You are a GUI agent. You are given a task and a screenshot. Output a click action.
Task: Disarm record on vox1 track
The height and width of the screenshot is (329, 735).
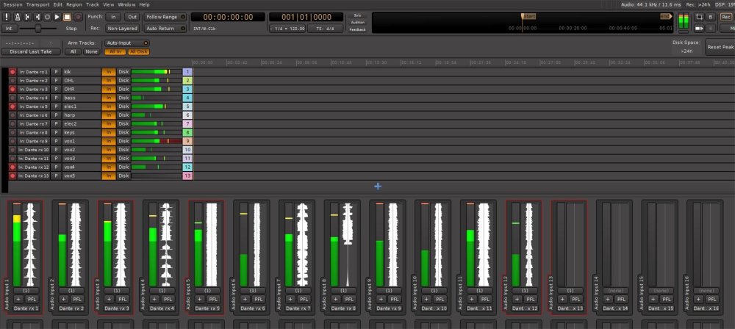pyautogui.click(x=12, y=141)
